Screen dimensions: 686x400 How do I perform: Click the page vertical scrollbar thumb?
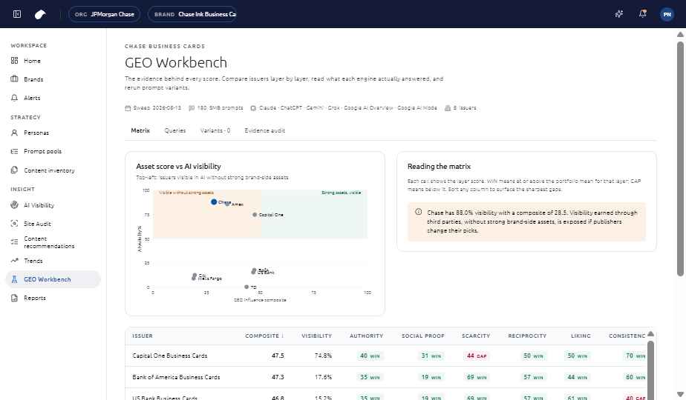tap(680, 159)
